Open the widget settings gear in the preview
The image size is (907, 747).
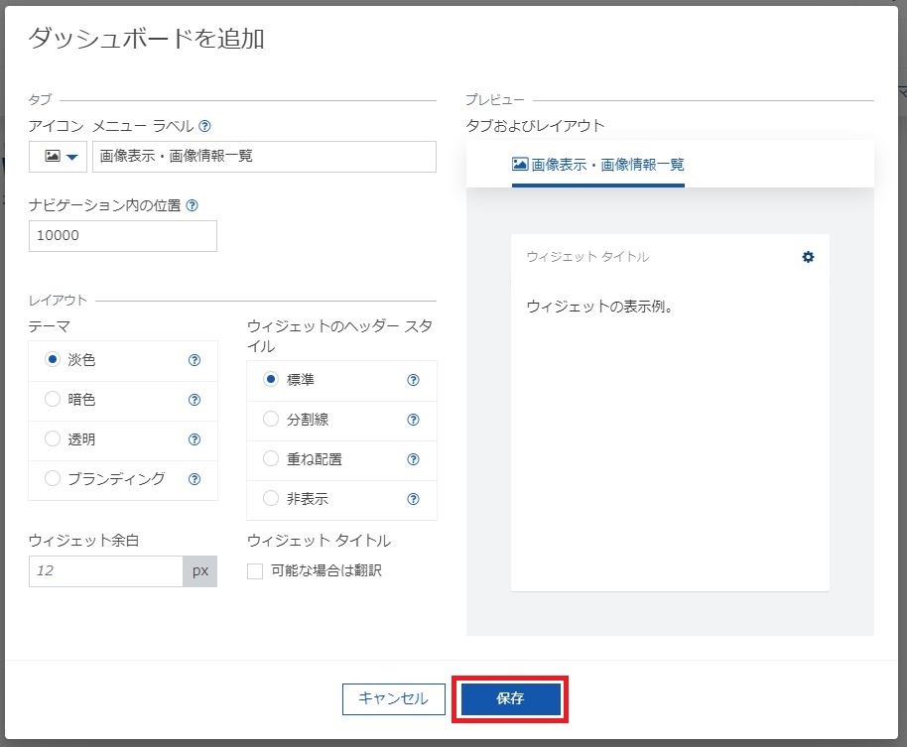[808, 256]
